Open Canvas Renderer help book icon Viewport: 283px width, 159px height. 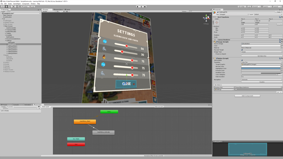[x=280, y=40]
